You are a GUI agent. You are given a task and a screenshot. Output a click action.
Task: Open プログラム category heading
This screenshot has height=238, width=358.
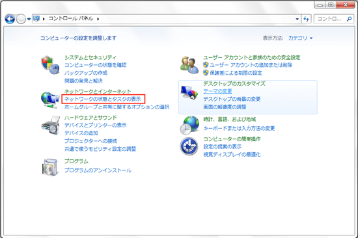tap(76, 161)
